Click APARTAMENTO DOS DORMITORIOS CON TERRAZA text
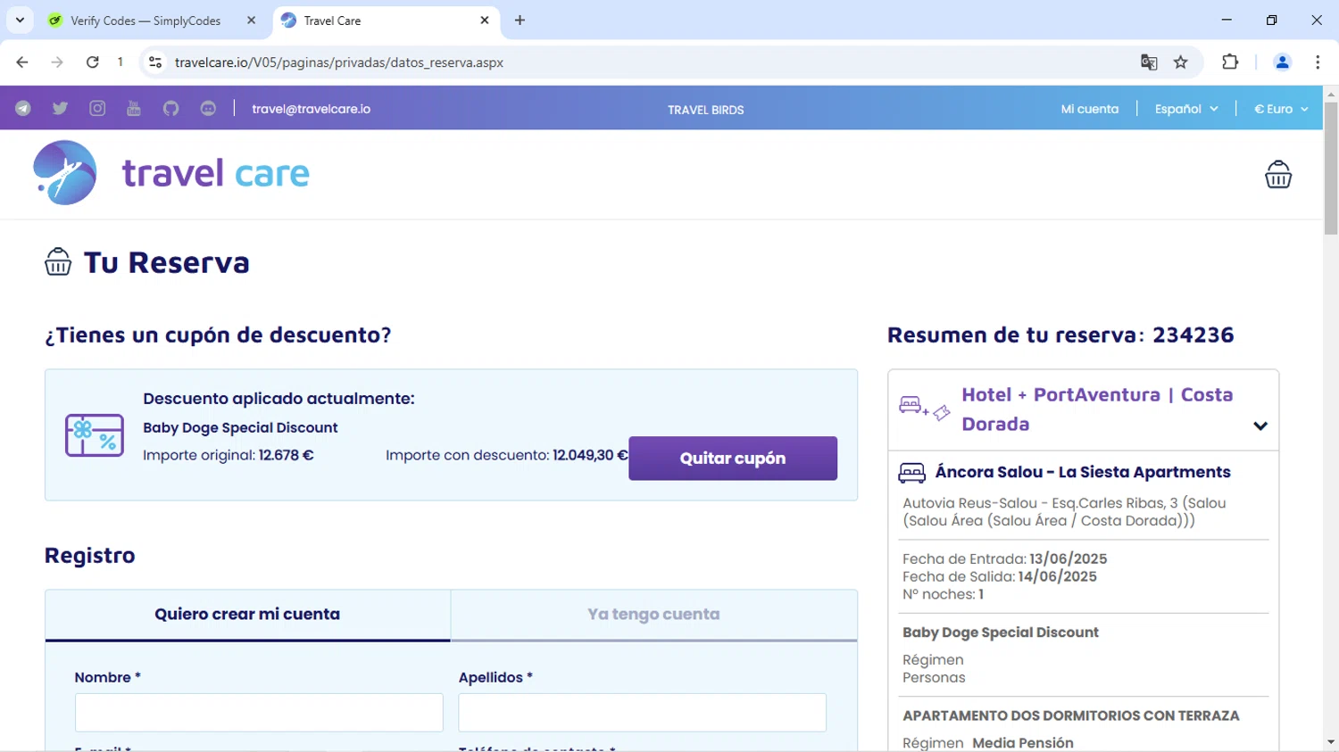This screenshot has height=752, width=1339. click(1071, 716)
